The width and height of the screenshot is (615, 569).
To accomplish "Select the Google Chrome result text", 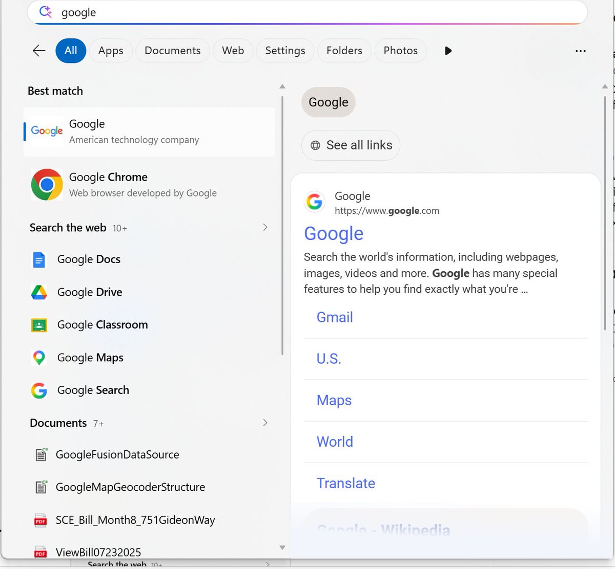I will (x=108, y=177).
